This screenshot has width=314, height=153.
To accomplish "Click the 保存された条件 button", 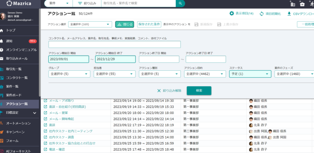I will 149,24.
